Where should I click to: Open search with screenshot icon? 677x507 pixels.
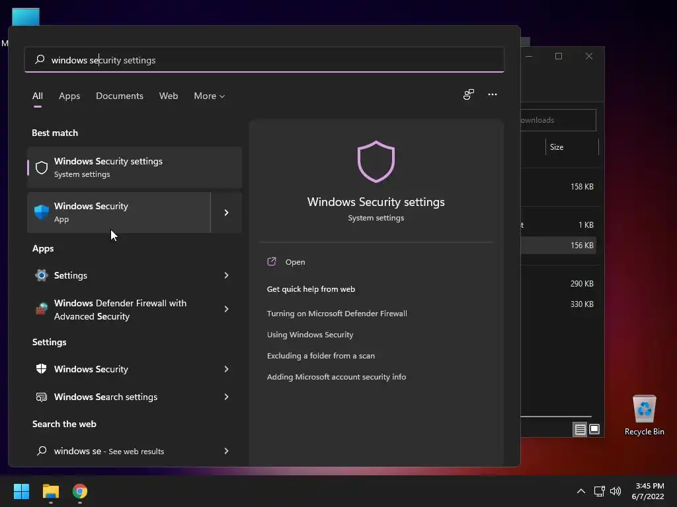[469, 94]
